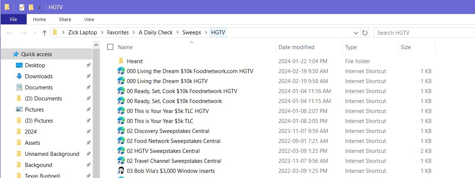Go to Sweeps in the breadcrumb
475x178 pixels.
[192, 32]
